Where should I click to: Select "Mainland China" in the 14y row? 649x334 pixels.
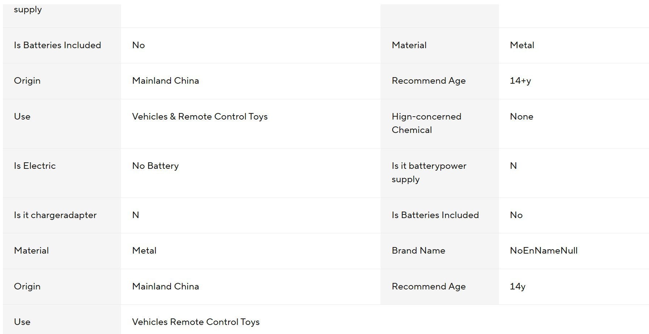click(x=166, y=287)
